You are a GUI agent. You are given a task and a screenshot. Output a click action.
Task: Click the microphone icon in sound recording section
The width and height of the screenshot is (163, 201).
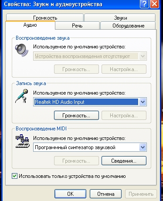[x=22, y=96]
